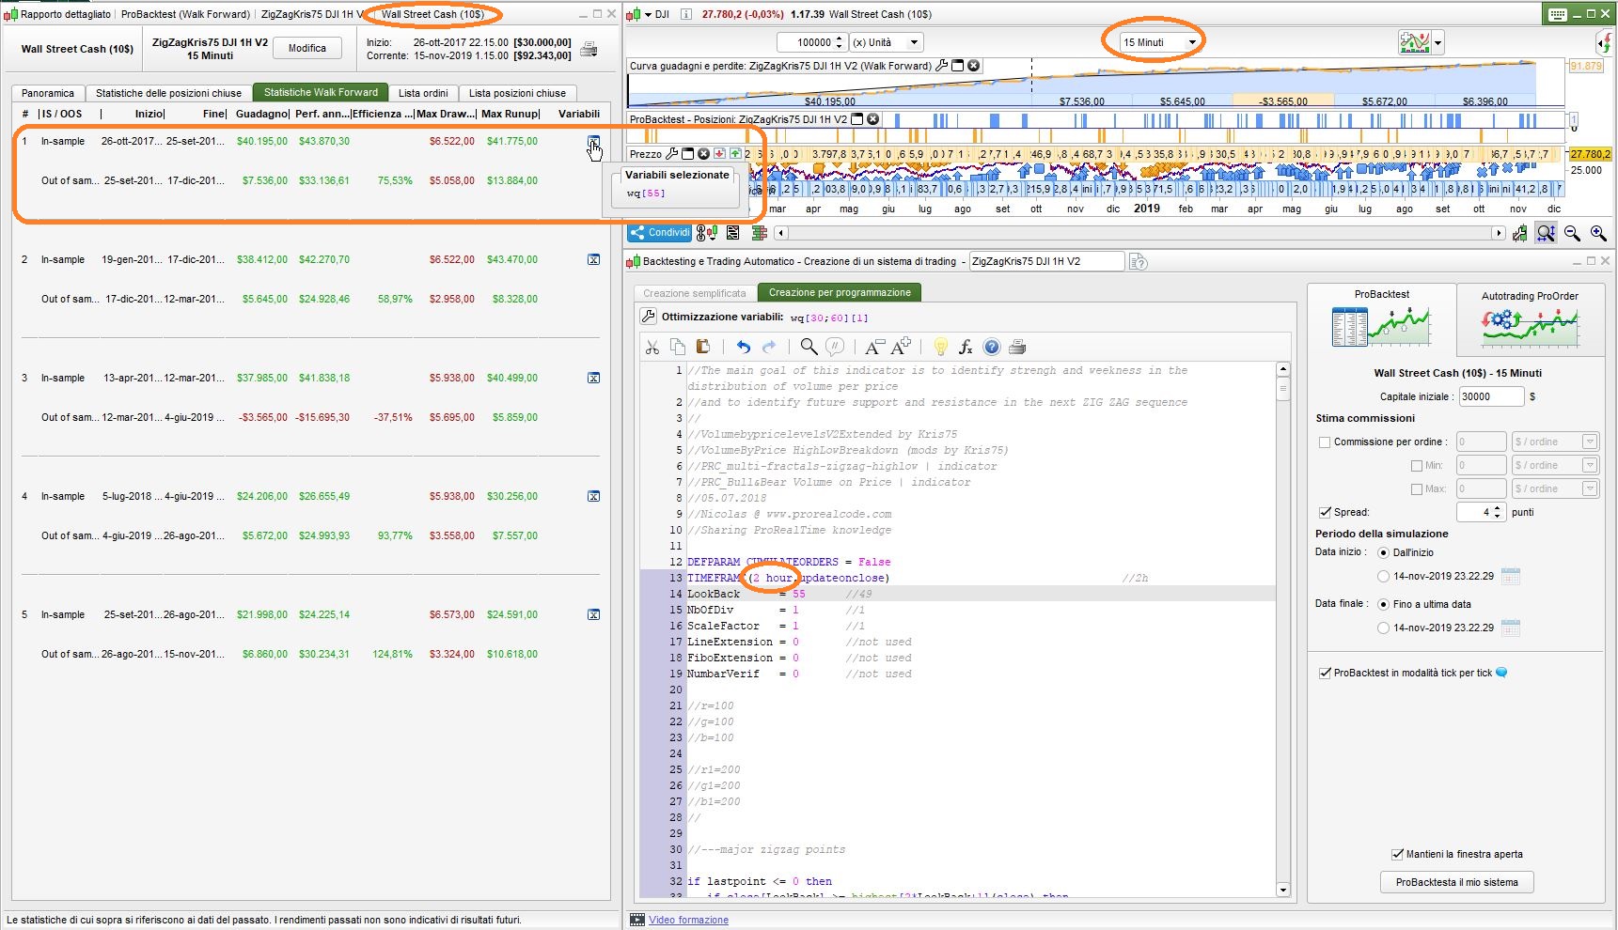Screen dimensions: 1618x930
Task: Click the printer icon in report header
Action: pyautogui.click(x=589, y=49)
